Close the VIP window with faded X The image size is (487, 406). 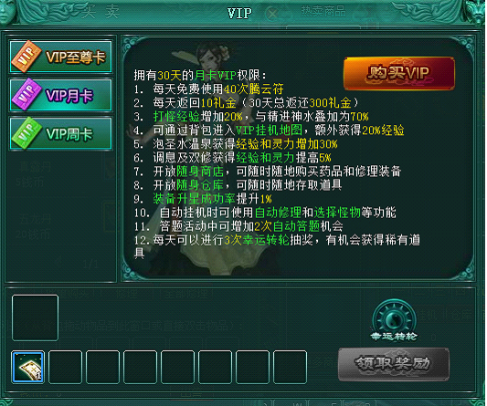(x=272, y=14)
